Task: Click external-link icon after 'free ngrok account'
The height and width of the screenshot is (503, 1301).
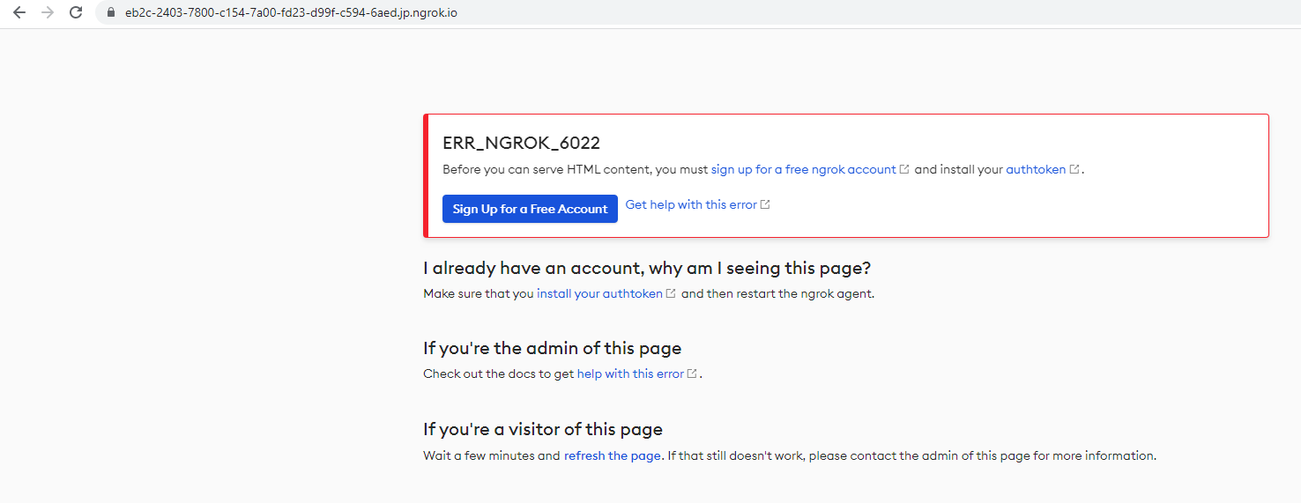Action: point(903,169)
